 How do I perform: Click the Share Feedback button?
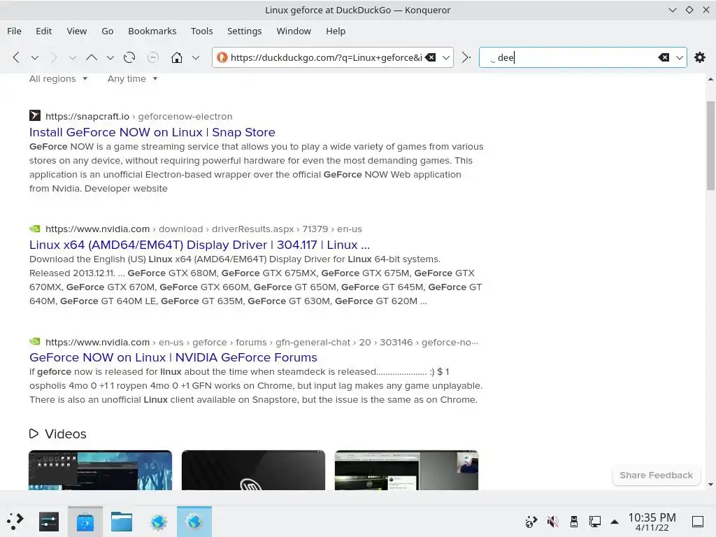[x=656, y=475]
